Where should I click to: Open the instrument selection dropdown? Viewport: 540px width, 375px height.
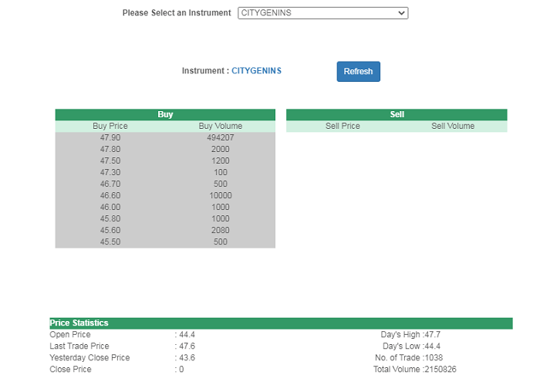322,13
